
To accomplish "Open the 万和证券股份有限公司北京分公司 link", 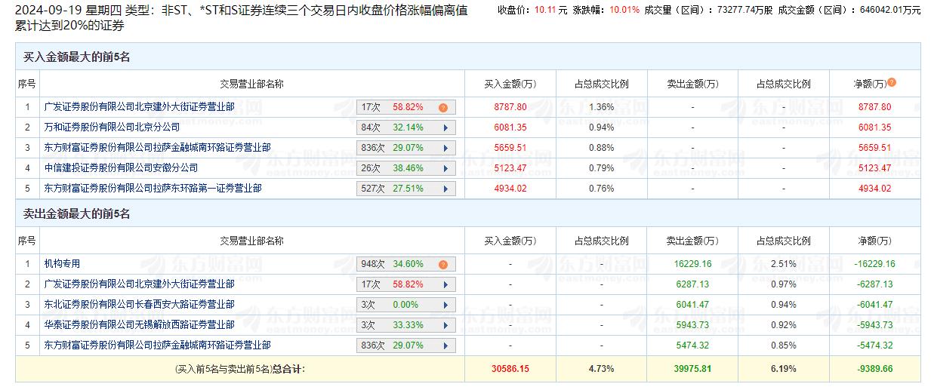I will [x=112, y=127].
